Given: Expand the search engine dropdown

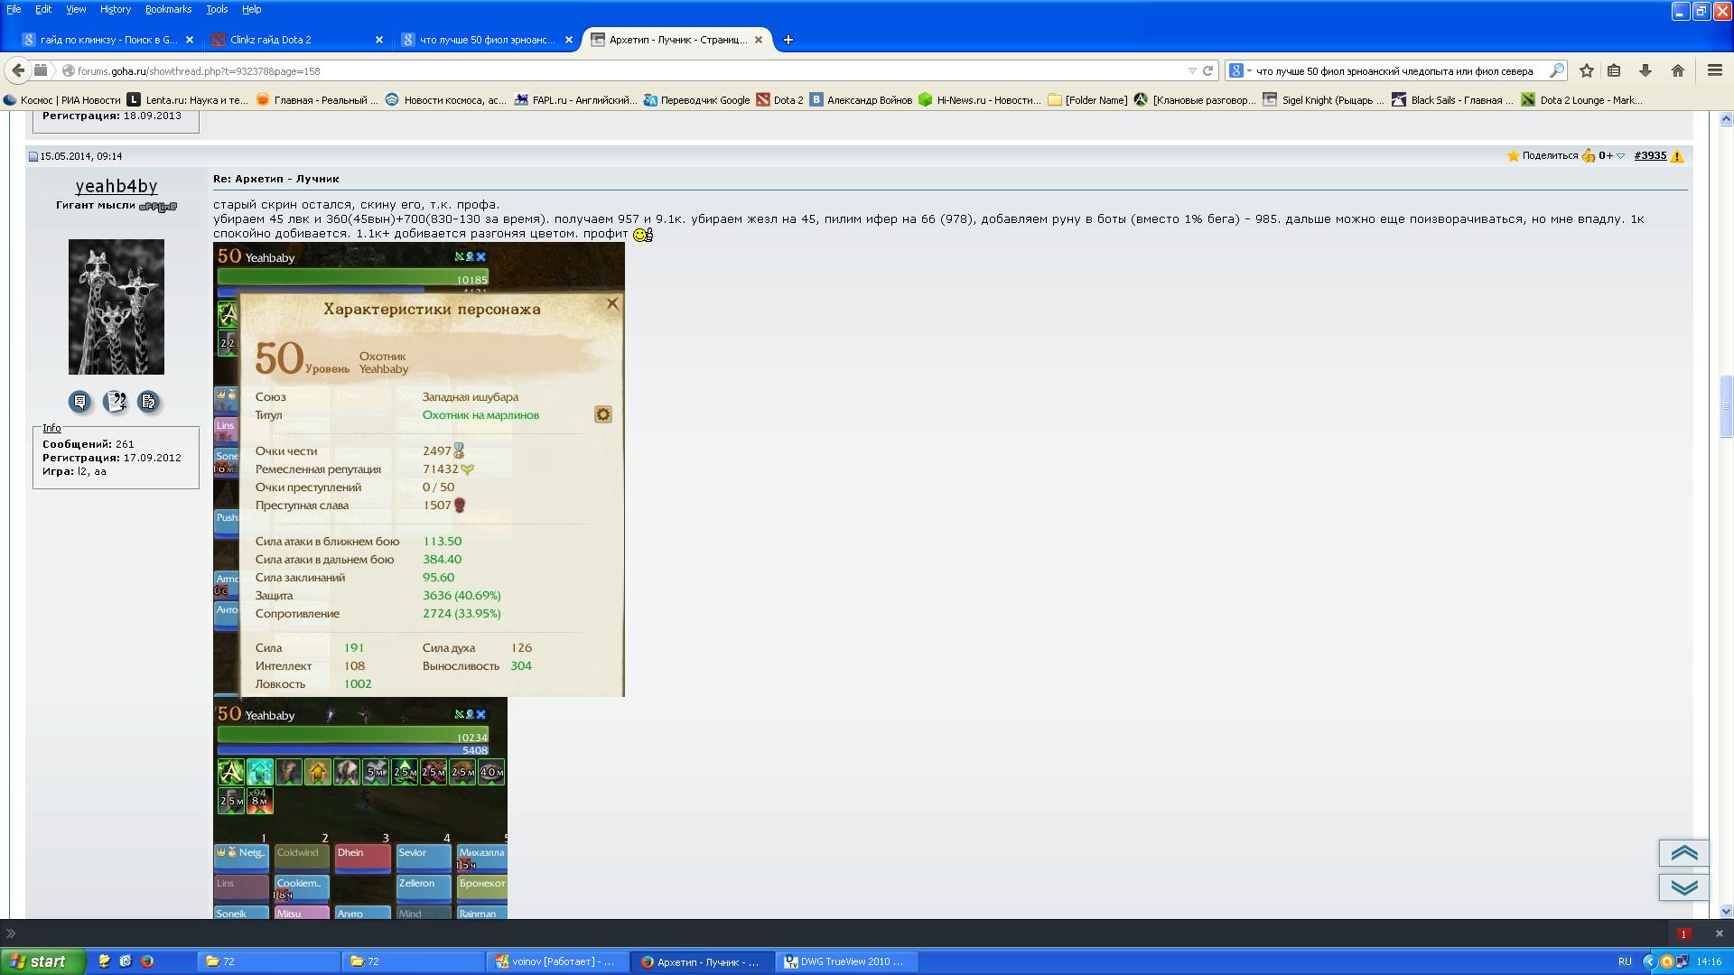Looking at the screenshot, I should pyautogui.click(x=1240, y=70).
